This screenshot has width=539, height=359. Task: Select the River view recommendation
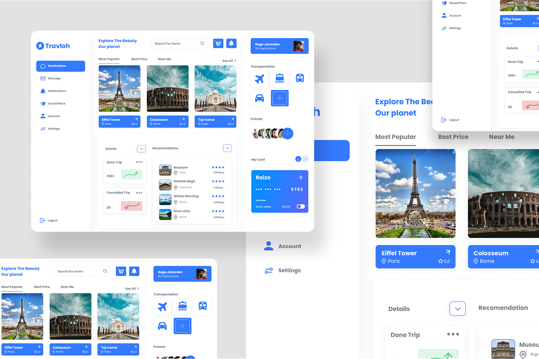coord(192,214)
